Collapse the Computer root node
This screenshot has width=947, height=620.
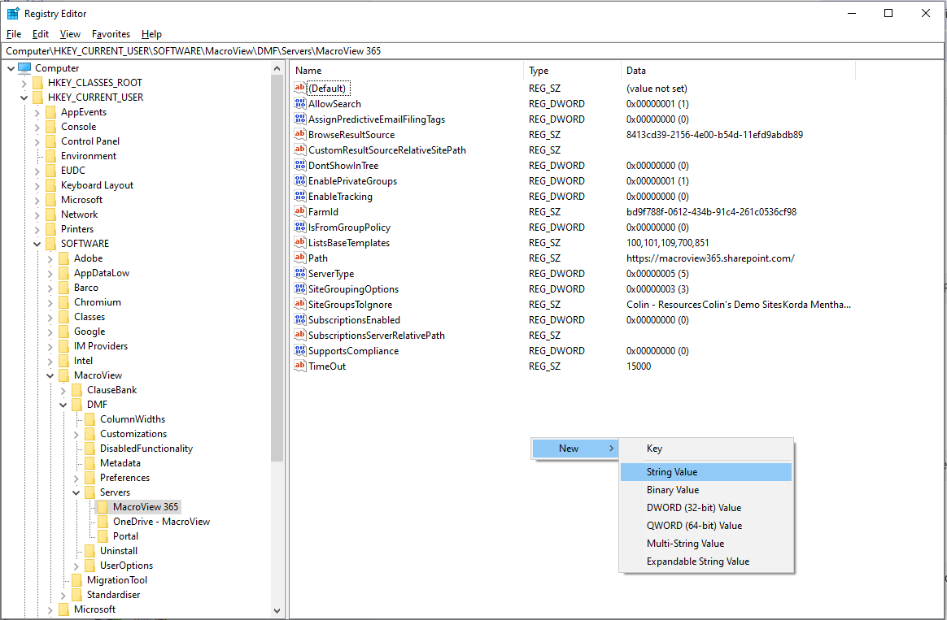click(11, 68)
